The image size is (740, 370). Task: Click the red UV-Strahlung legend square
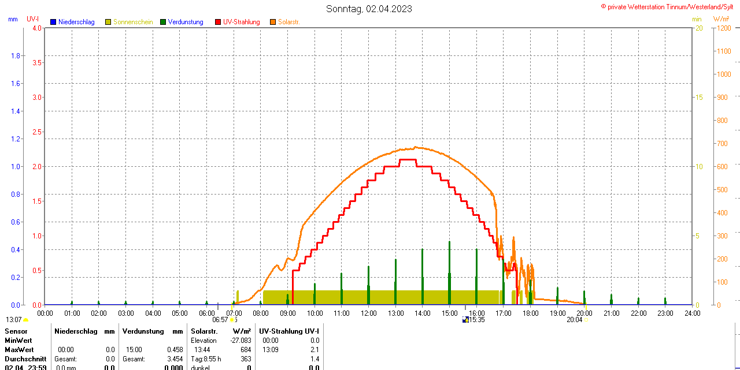(218, 22)
